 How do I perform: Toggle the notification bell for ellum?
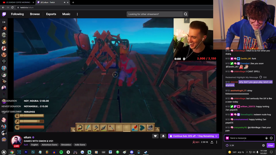(x=163, y=136)
